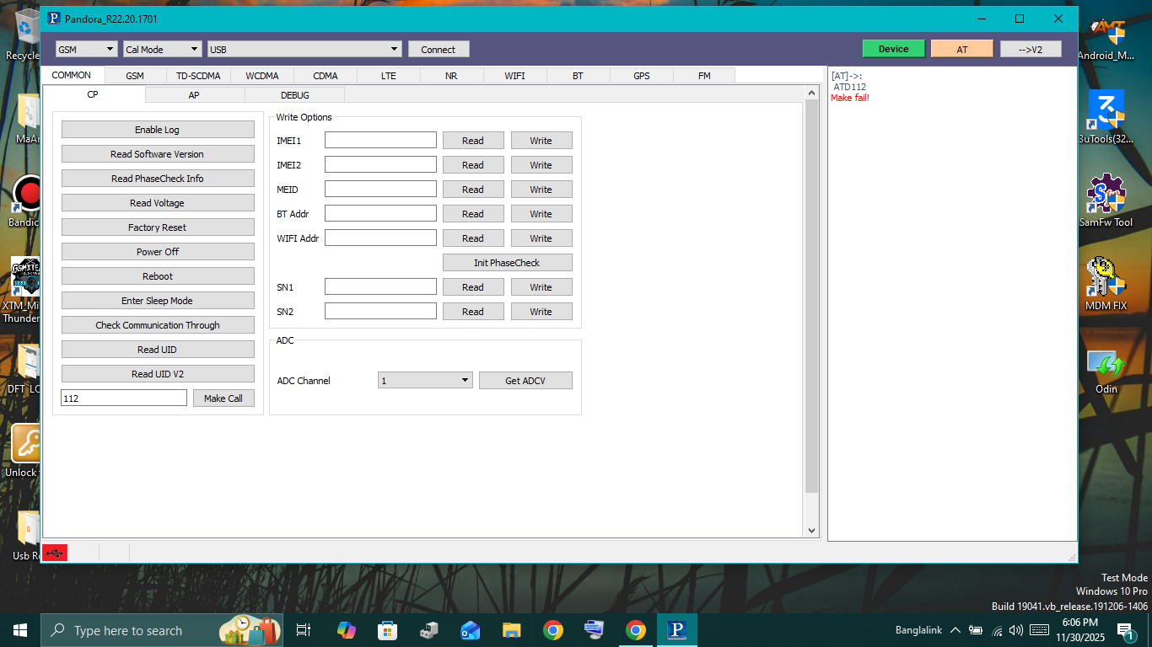Open the ADC Channel dropdown

[425, 381]
